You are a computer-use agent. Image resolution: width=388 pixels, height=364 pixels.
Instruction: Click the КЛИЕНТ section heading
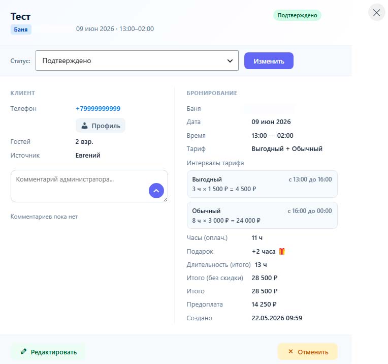(22, 93)
